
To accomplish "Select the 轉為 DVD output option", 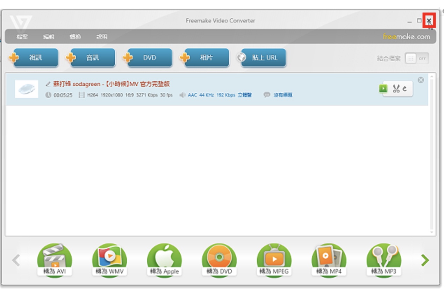I will coord(219,260).
